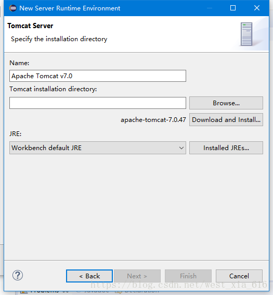Screen dimensions: 273x295
Task: Maximize the New Server Runtime Environment dialog
Action: pyautogui.click(x=233, y=8)
